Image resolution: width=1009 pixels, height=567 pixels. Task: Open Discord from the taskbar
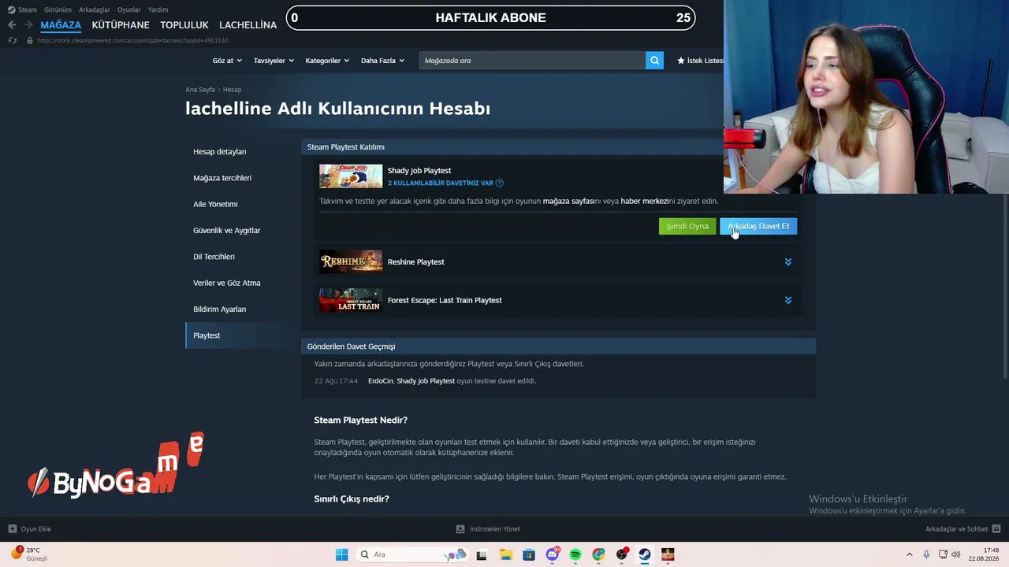click(x=553, y=554)
